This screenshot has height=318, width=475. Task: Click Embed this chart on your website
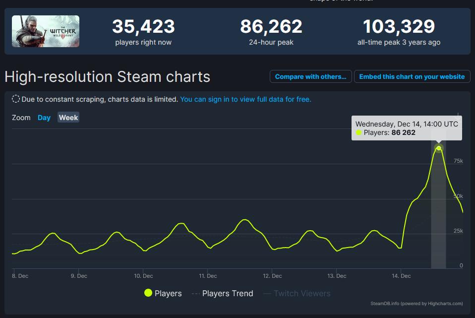pos(412,77)
